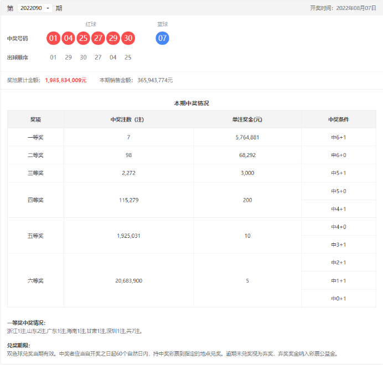Click the 中0+1 condition cell
This screenshot has height=365, width=383.
tap(339, 299)
